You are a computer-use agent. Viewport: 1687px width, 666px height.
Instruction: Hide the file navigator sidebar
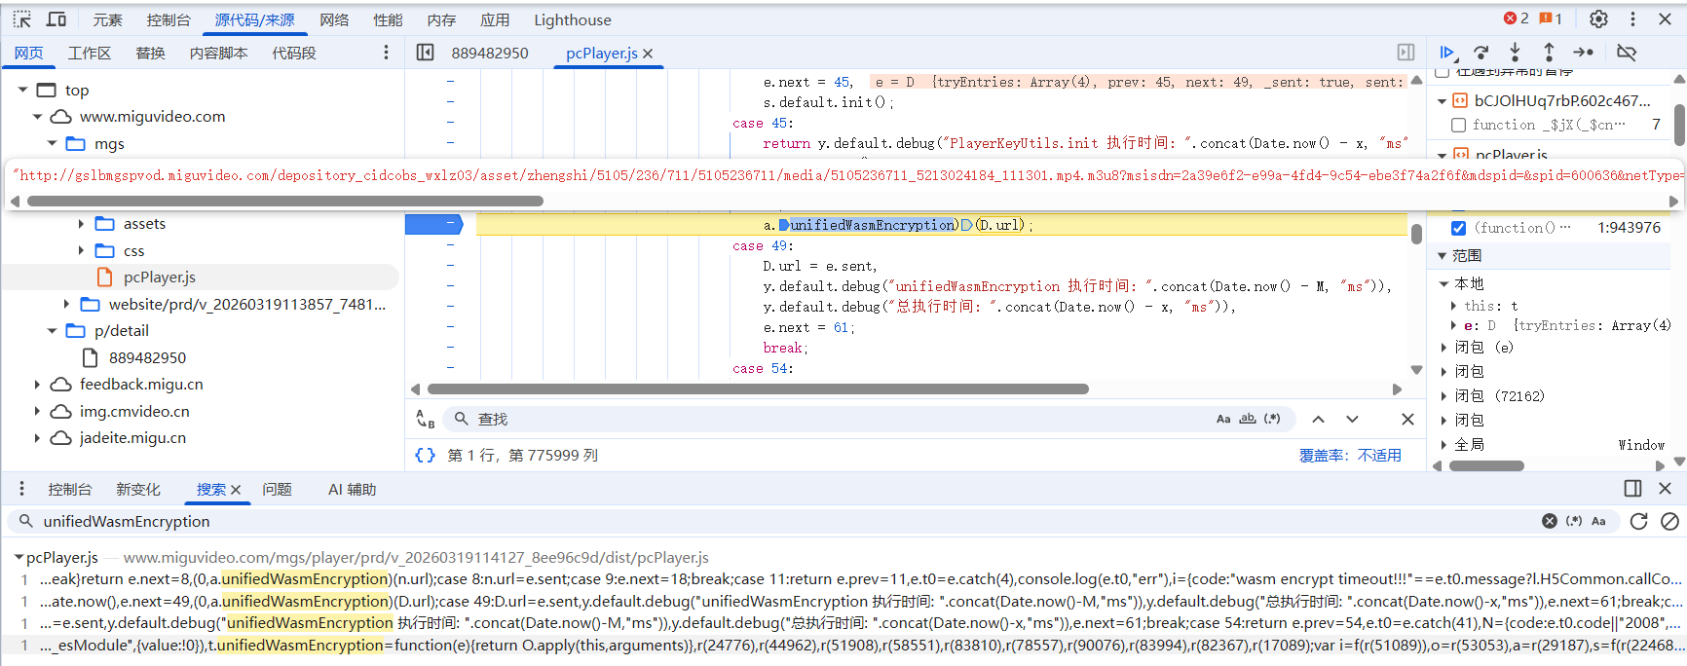[426, 53]
